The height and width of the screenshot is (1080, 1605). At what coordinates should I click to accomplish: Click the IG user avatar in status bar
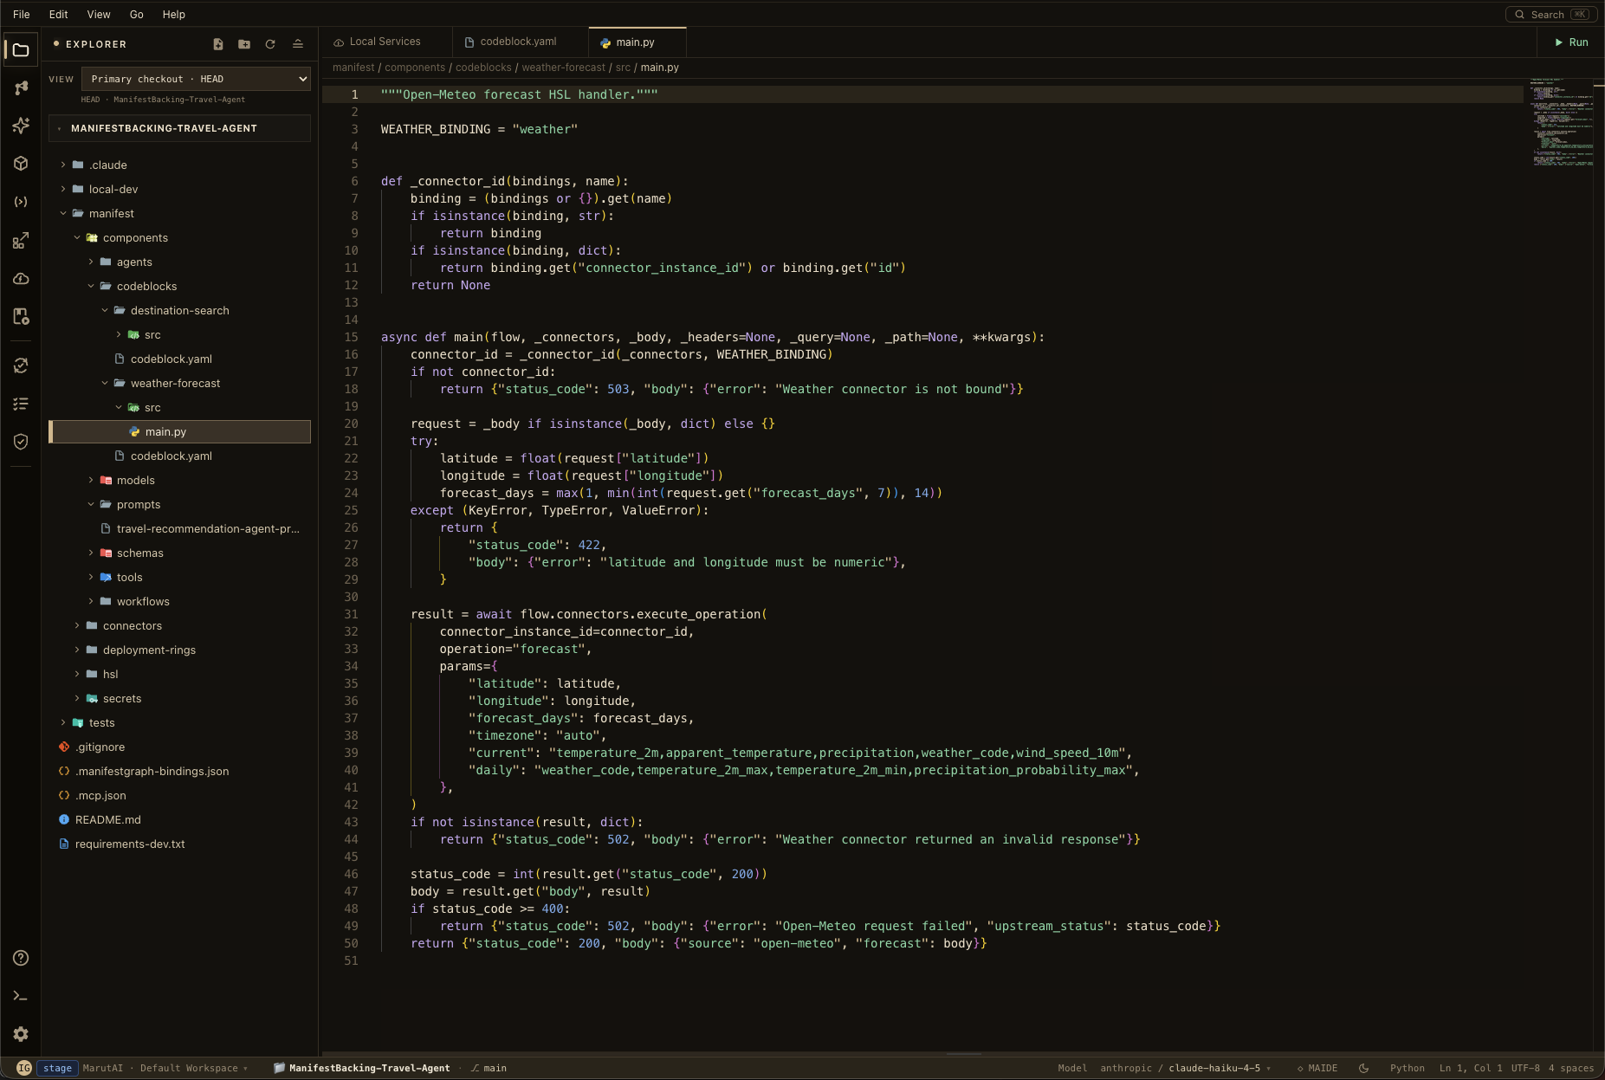24,1068
